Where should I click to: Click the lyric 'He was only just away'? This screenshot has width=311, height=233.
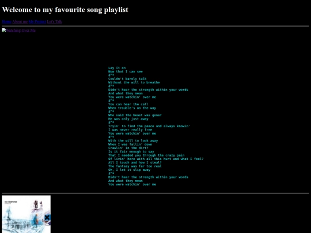point(128,119)
